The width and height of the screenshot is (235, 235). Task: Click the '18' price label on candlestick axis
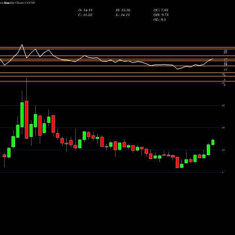pos(223,128)
